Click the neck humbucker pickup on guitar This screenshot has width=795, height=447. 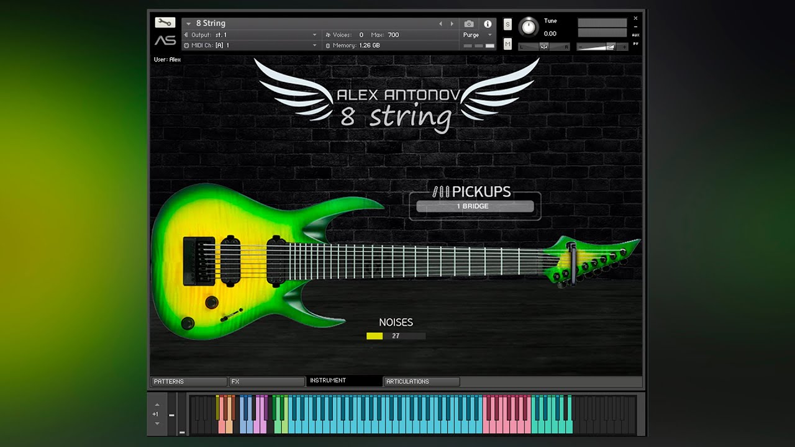pos(276,261)
